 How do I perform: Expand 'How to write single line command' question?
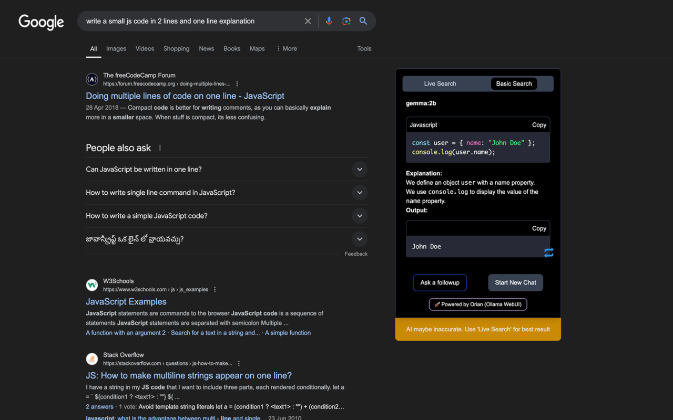pyautogui.click(x=227, y=193)
